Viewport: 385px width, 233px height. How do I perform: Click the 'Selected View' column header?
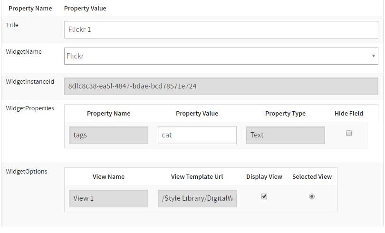(312, 177)
